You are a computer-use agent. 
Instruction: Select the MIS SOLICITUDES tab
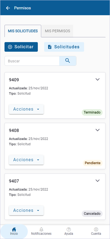click(23, 31)
